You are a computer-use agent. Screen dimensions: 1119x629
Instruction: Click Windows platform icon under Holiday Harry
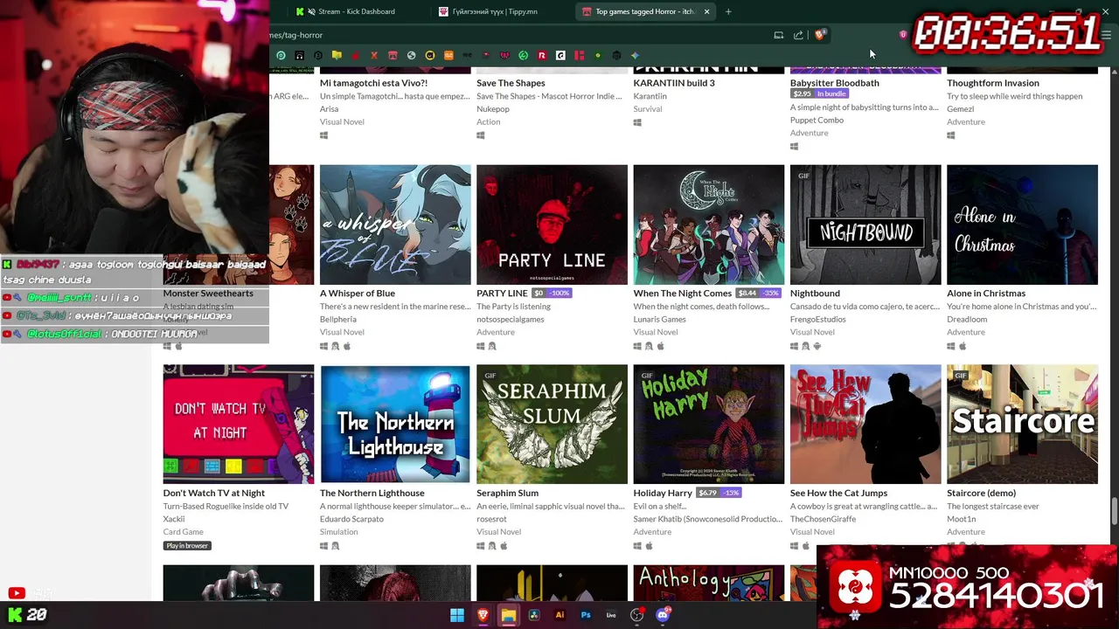pyautogui.click(x=637, y=546)
